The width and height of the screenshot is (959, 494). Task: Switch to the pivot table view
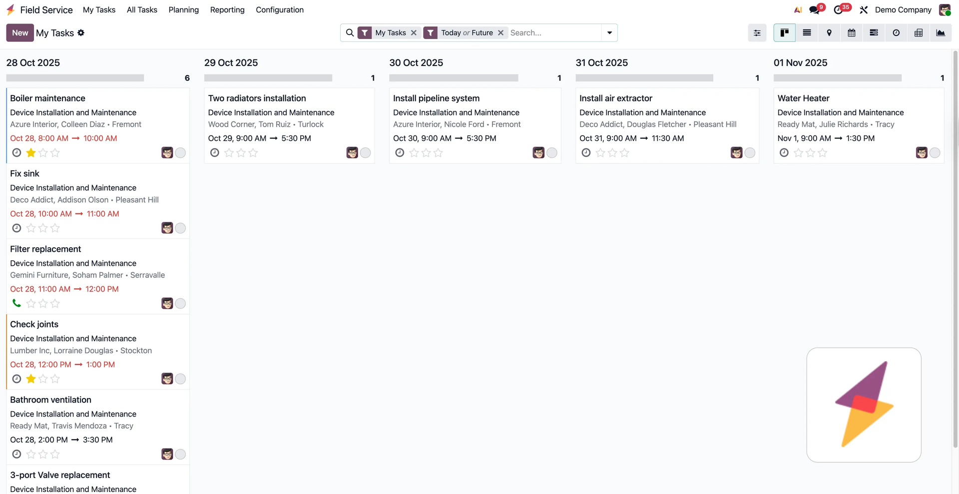pyautogui.click(x=918, y=33)
